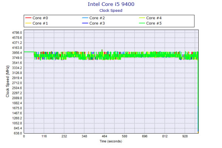
Task: Click the 1052.8 y-axis value
Action: pyautogui.click(x=17, y=123)
